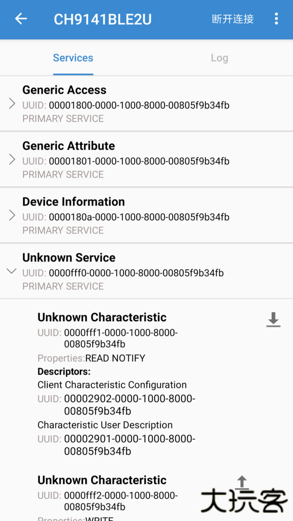The width and height of the screenshot is (293, 521).
Task: Open the three-dot overflow menu
Action: pyautogui.click(x=276, y=19)
